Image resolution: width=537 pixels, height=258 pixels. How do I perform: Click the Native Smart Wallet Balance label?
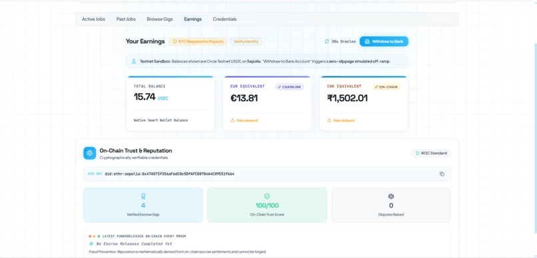click(161, 120)
